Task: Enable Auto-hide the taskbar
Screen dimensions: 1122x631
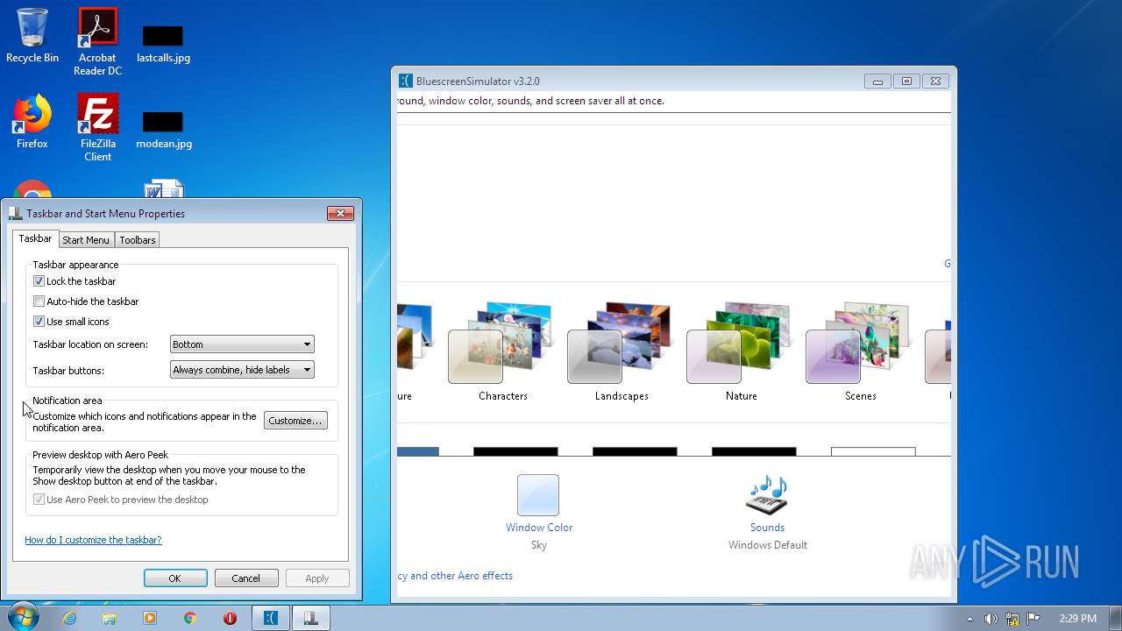Action: point(39,301)
